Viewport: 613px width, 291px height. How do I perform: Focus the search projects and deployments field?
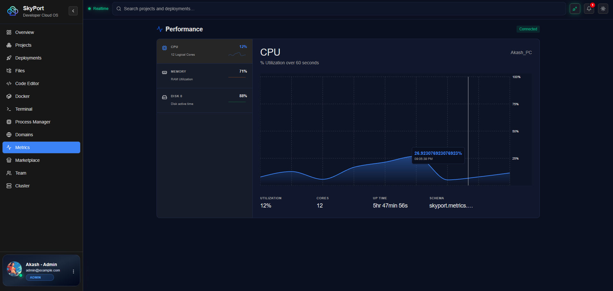pos(339,9)
